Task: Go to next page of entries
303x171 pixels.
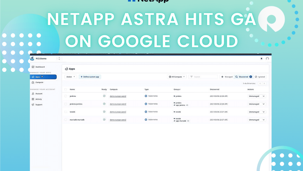Action: tap(264, 84)
